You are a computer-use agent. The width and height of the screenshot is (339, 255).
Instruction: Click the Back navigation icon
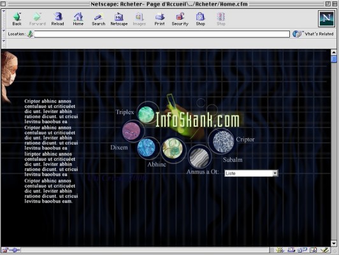17,19
